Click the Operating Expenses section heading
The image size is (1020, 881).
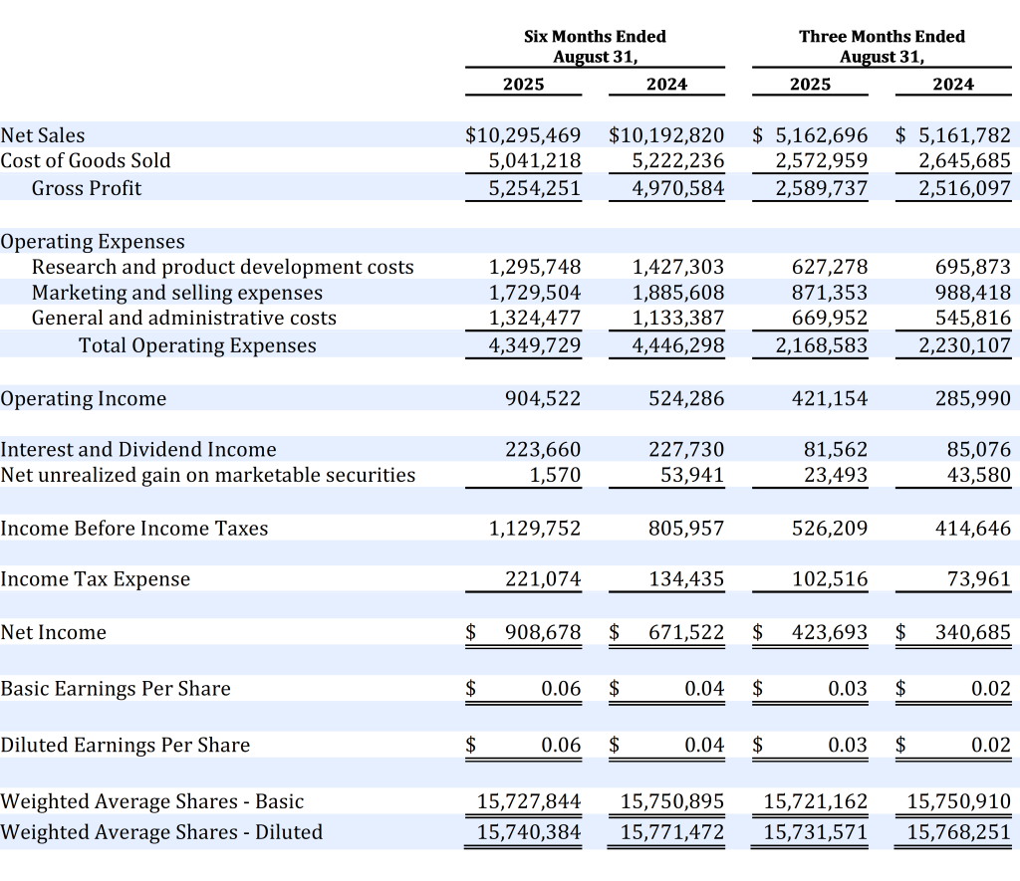point(93,242)
